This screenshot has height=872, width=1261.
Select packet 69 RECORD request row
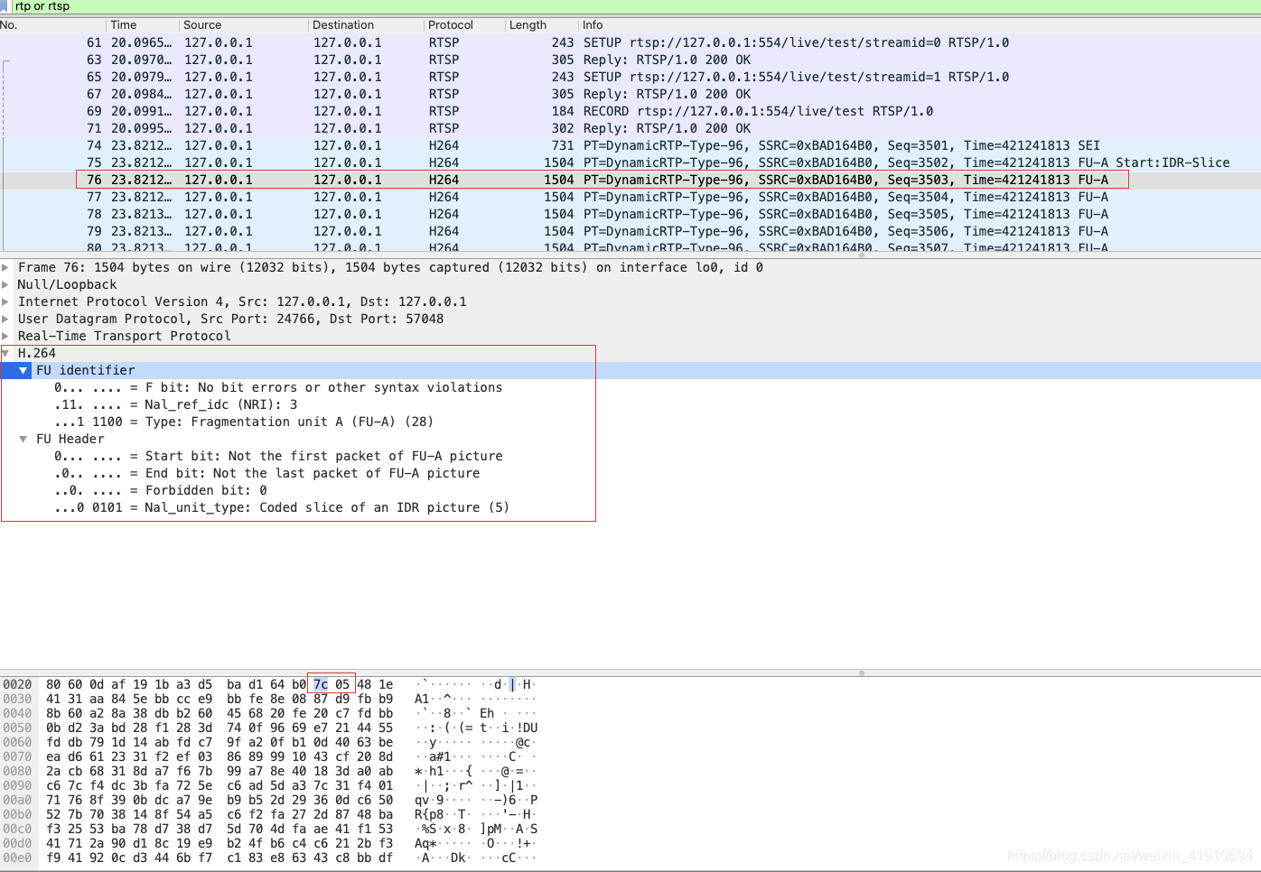pyautogui.click(x=630, y=111)
